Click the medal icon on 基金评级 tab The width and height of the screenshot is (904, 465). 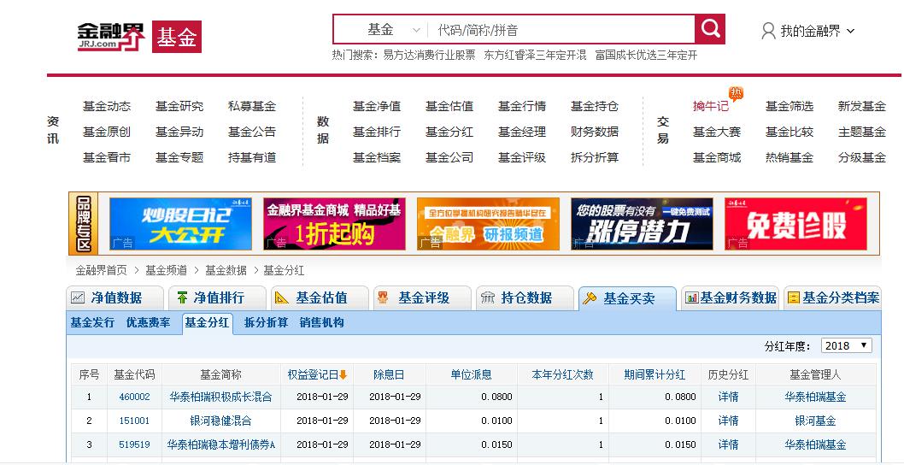(x=383, y=297)
